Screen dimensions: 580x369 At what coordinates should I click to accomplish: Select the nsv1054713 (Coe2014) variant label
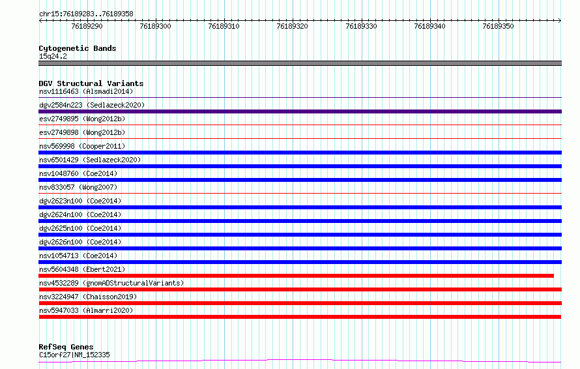coord(78,256)
